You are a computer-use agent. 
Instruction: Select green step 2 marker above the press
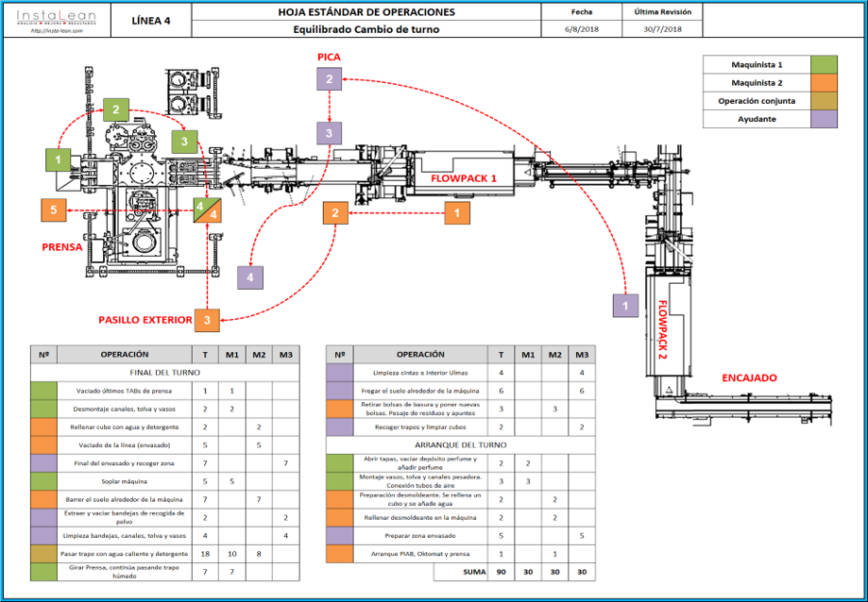coord(116,110)
